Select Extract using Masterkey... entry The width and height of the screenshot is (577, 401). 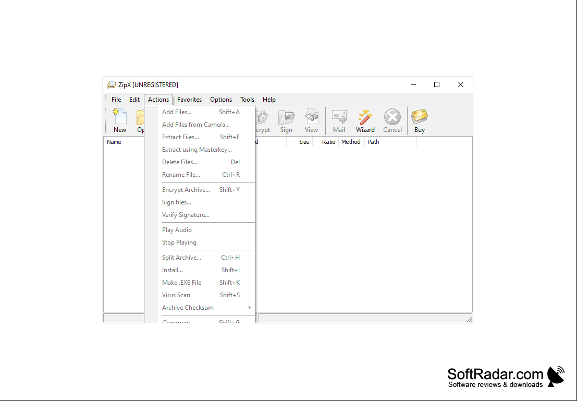[x=200, y=150]
